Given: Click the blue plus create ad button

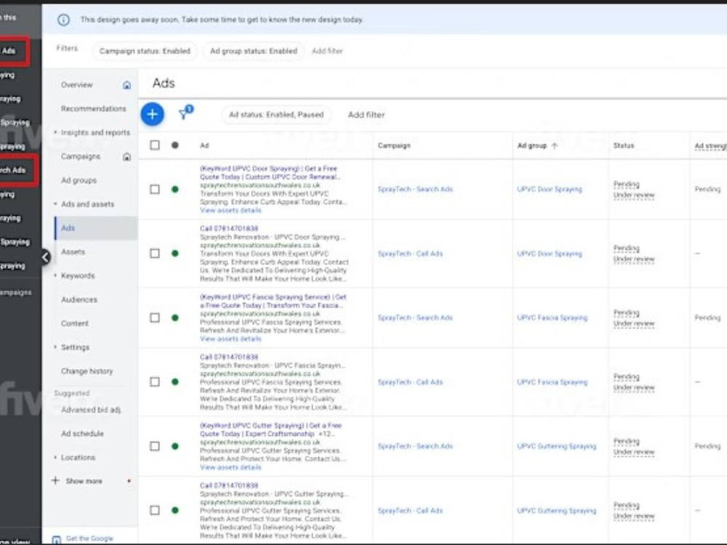Looking at the screenshot, I should (x=153, y=114).
